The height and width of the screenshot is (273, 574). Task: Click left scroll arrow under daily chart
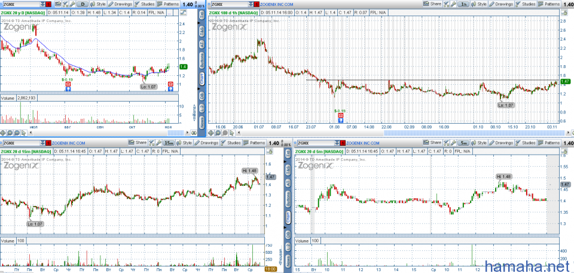(x=30, y=133)
